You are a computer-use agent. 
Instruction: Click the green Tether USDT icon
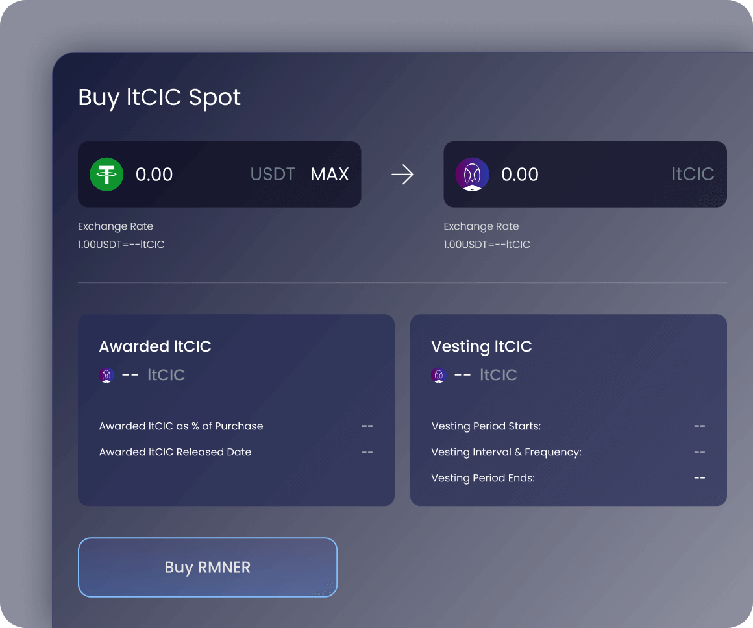106,175
